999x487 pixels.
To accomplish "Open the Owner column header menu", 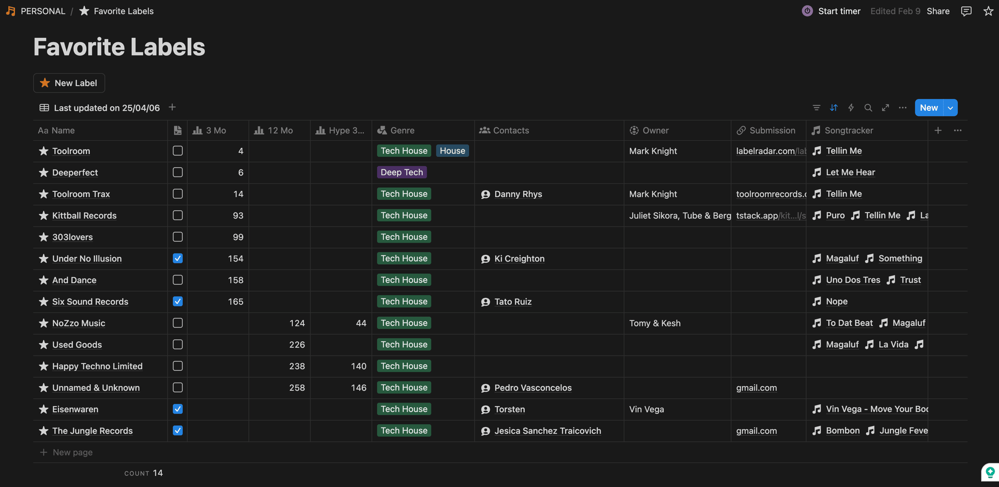I will (x=677, y=130).
